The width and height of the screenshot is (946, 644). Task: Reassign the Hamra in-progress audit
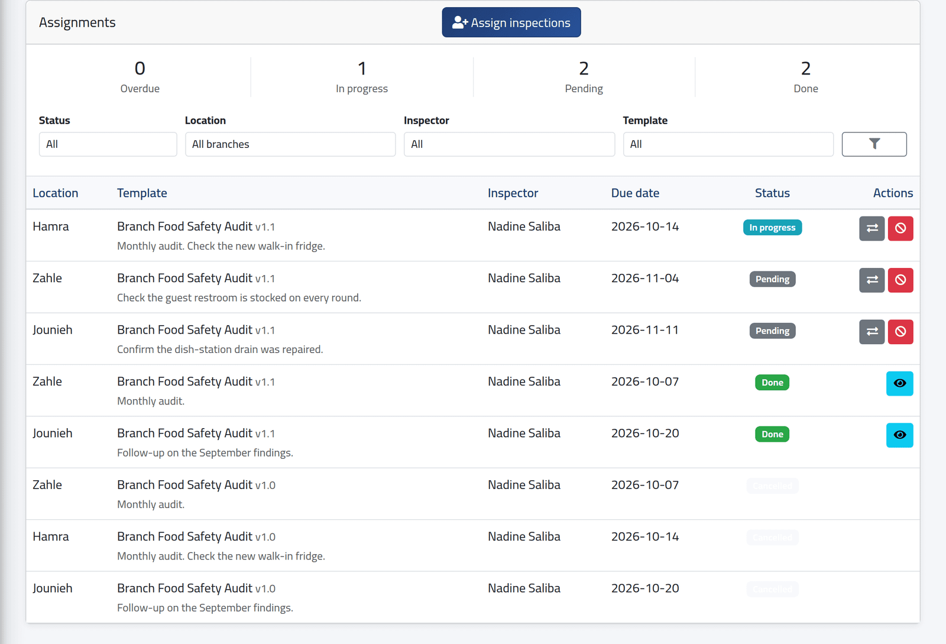coord(872,228)
